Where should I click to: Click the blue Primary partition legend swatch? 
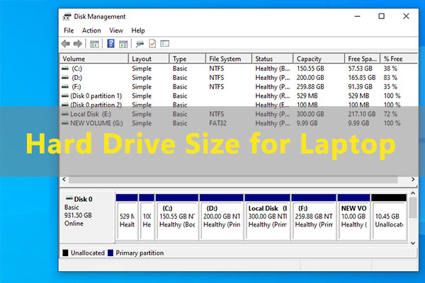tap(110, 253)
